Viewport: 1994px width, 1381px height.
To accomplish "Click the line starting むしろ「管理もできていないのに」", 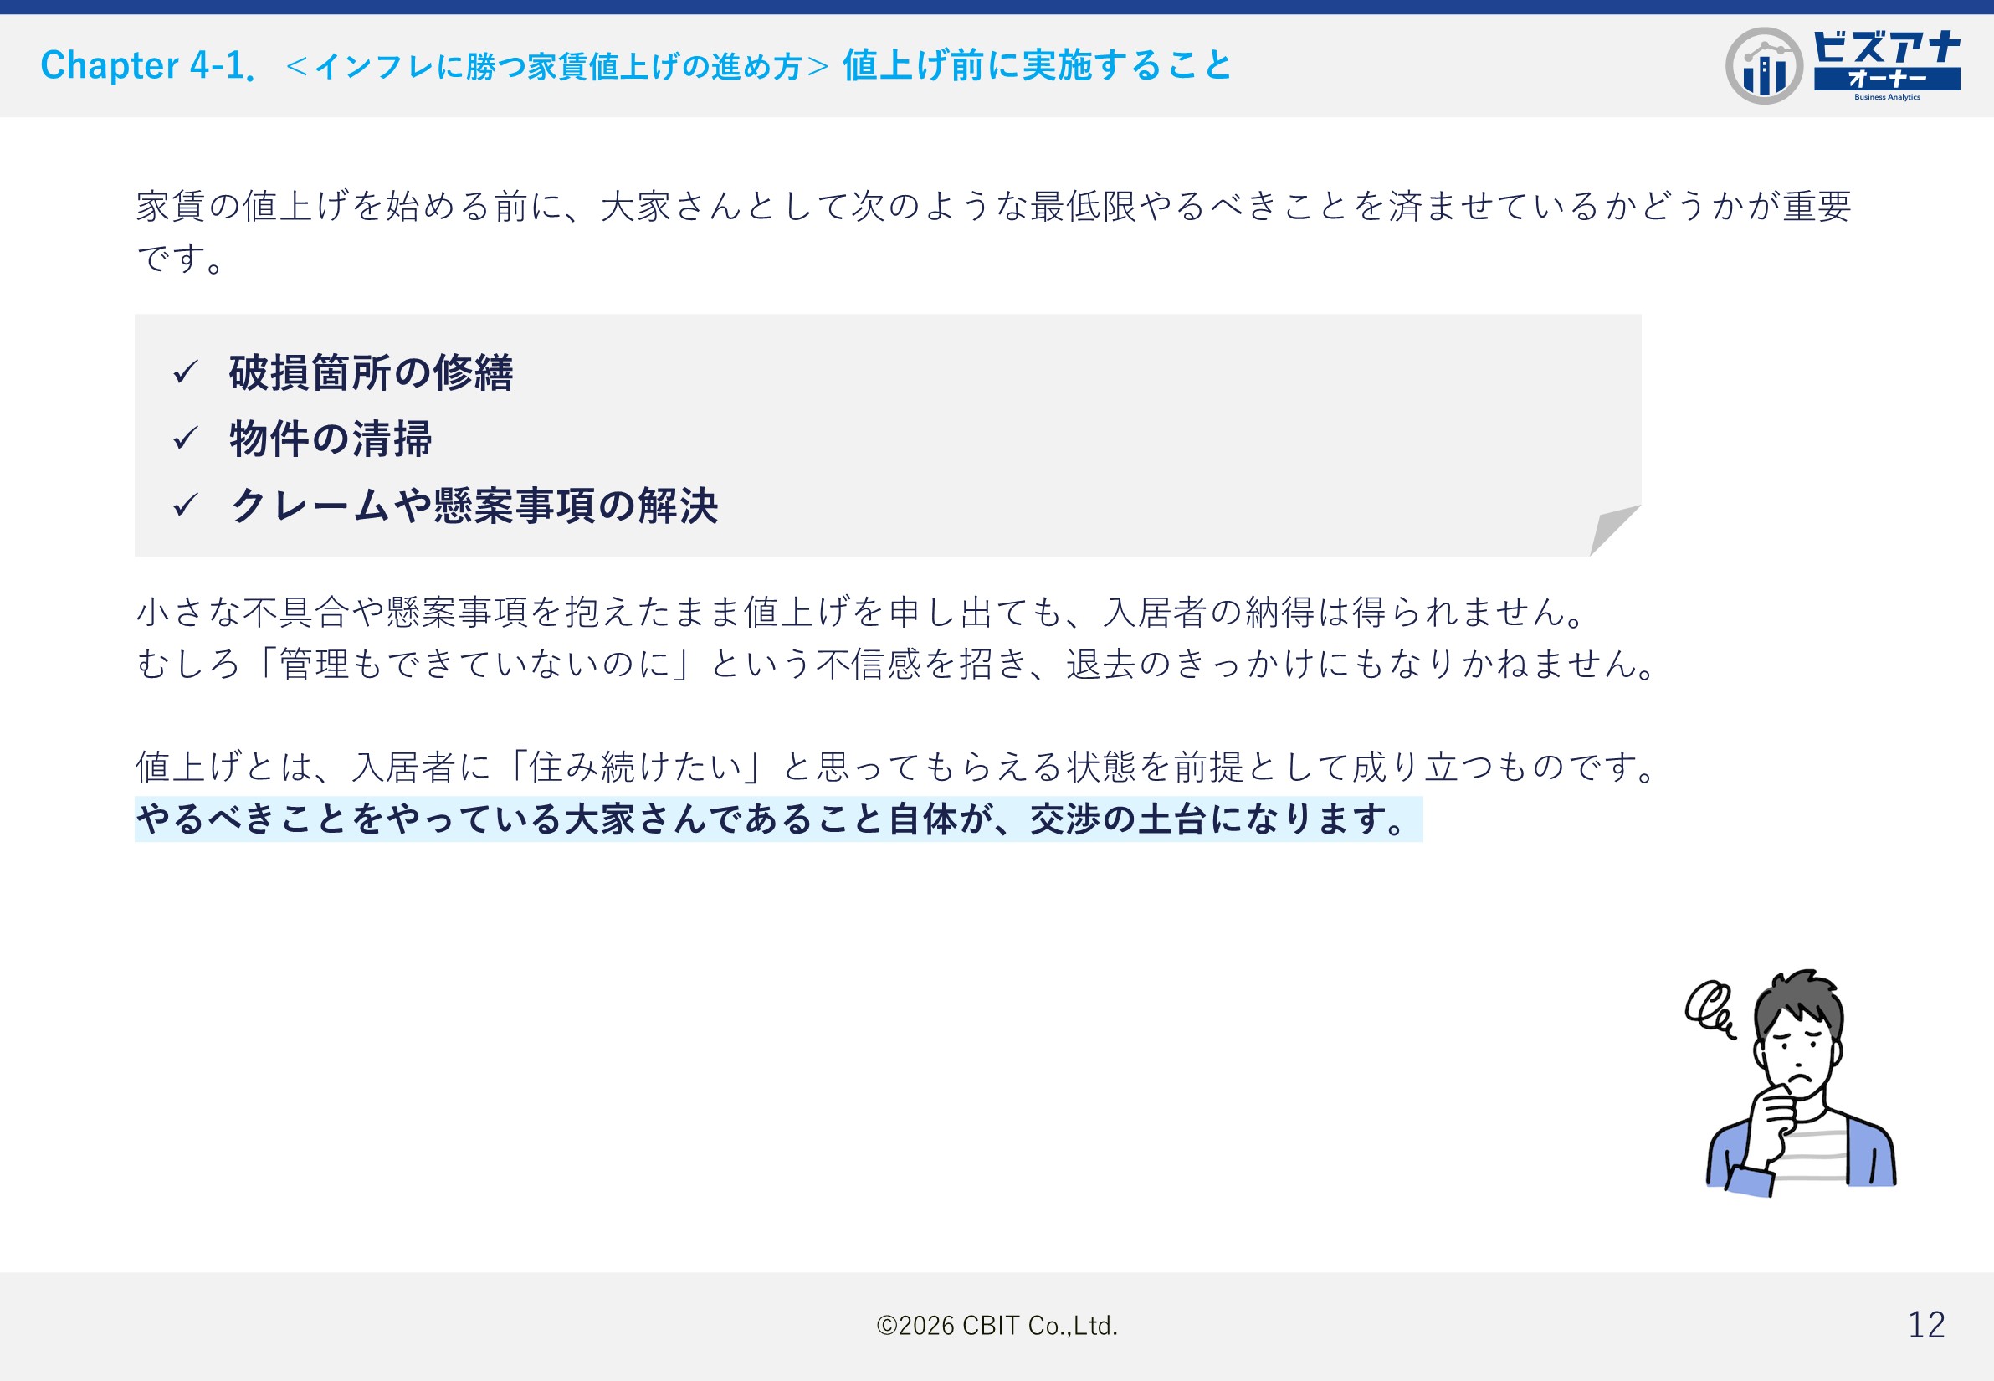I will (897, 664).
